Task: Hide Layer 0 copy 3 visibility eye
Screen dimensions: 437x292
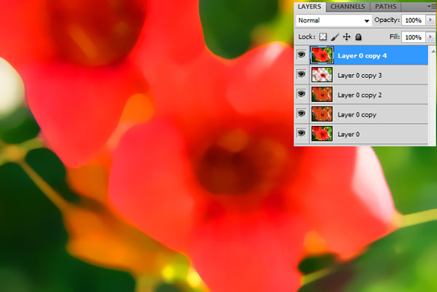Action: click(302, 74)
